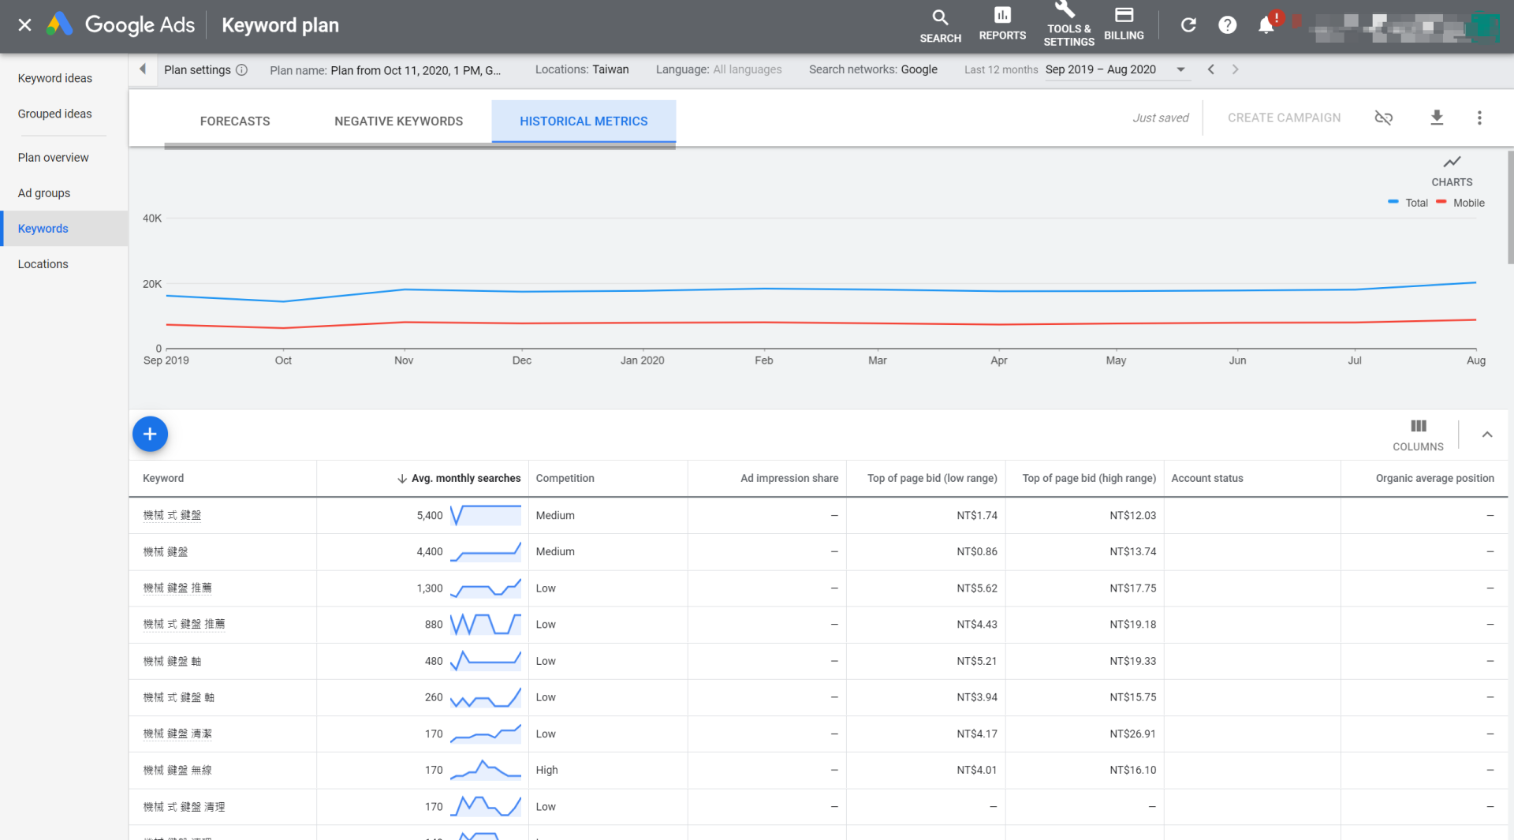Open Grouped ideas in sidebar
Viewport: 1514px width, 840px height.
[x=55, y=114]
